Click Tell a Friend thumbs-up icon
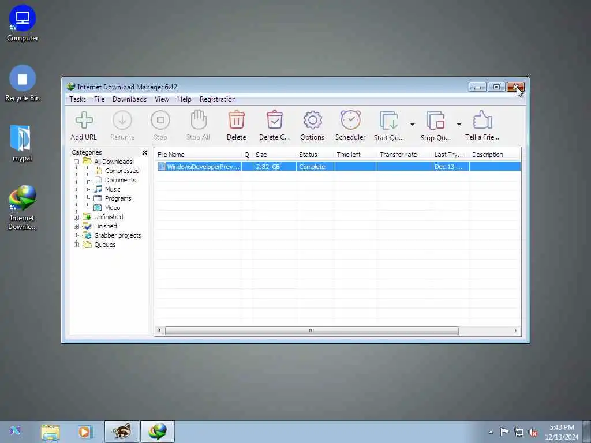Viewport: 591px width, 443px height. click(482, 120)
